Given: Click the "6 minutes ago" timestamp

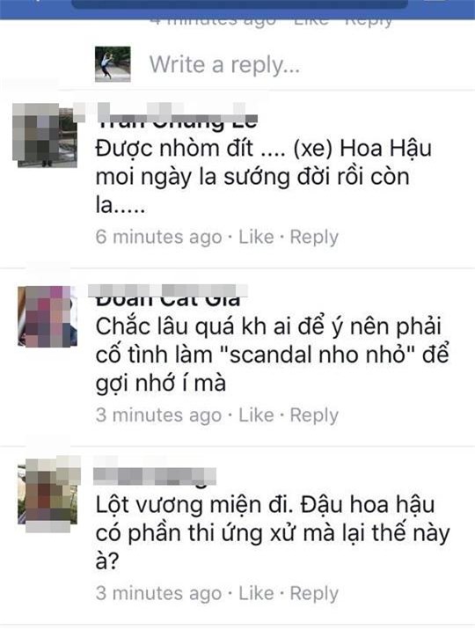Looking at the screenshot, I should [x=158, y=237].
